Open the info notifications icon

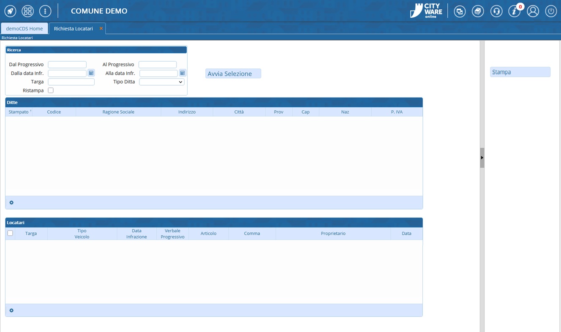[514, 11]
